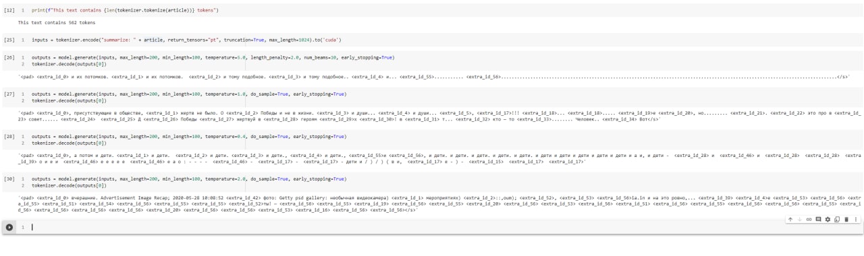This screenshot has height=256, width=864.
Task: Move cell up with the arrow icon
Action: tap(790, 220)
